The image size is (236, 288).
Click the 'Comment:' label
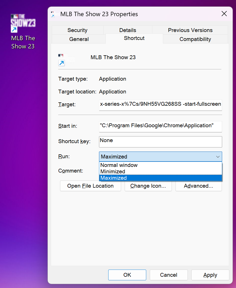tap(71, 171)
